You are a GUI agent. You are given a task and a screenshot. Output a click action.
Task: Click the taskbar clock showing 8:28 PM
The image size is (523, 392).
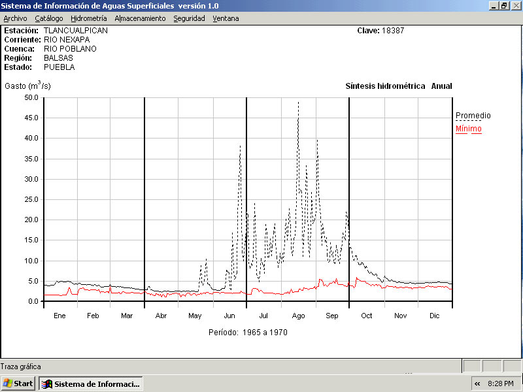pos(501,384)
